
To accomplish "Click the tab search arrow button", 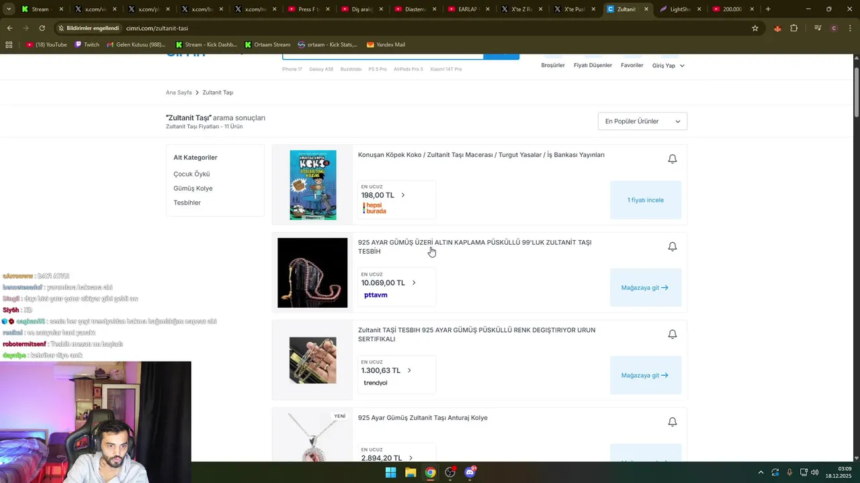I will click(9, 9).
